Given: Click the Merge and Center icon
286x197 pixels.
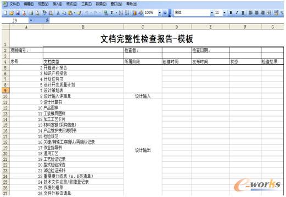Looking at the screenshot, I should tap(268, 13).
